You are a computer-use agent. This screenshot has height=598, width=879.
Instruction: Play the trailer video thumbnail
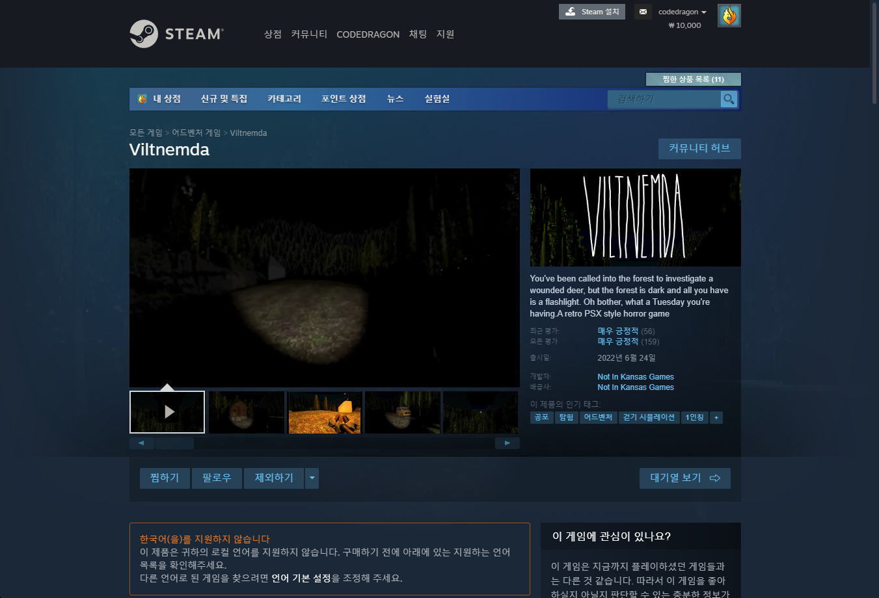(x=167, y=411)
